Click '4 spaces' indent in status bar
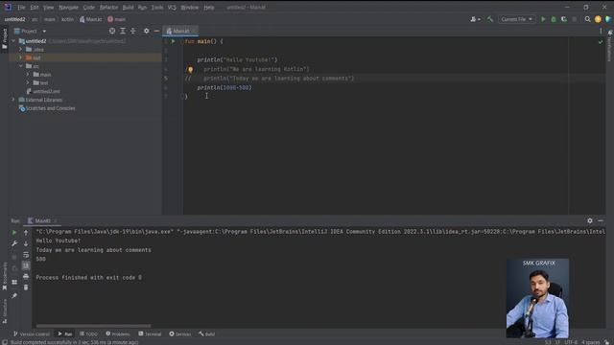This screenshot has height=345, width=614. click(591, 342)
